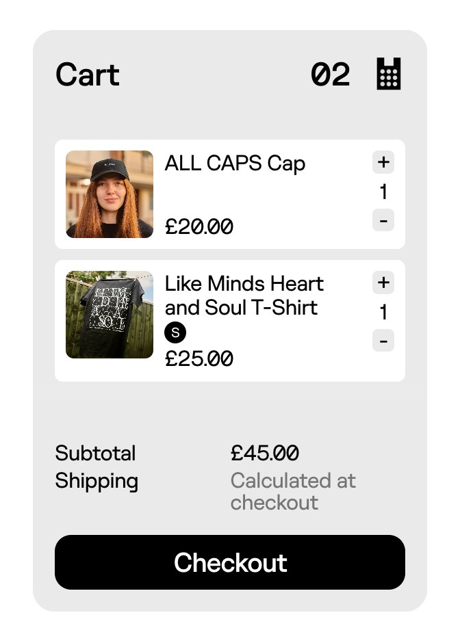This screenshot has height=643, width=460.
Task: Open the black T-Shirt product image
Action: (110, 315)
